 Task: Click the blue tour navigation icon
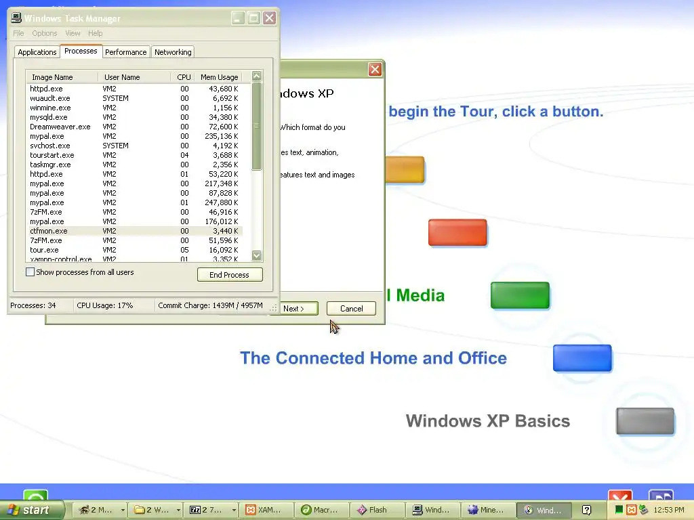(661, 496)
